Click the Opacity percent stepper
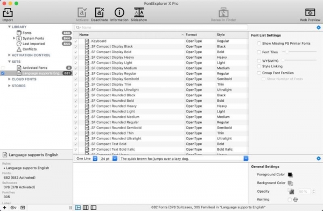Screen dimensions: 323x211 click(x=313, y=192)
